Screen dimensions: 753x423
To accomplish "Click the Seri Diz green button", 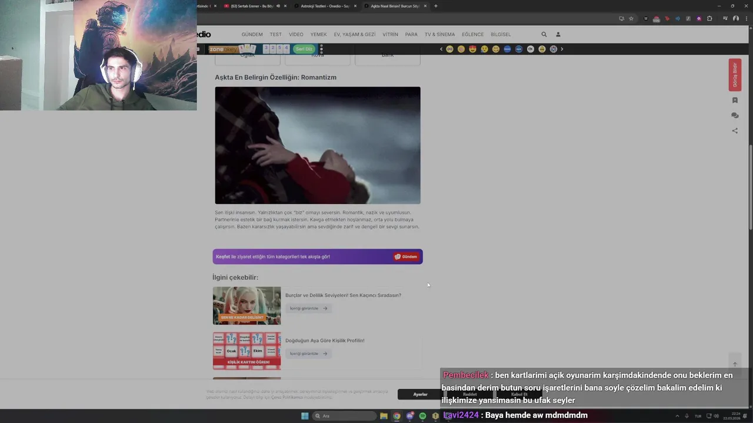I will pyautogui.click(x=304, y=49).
